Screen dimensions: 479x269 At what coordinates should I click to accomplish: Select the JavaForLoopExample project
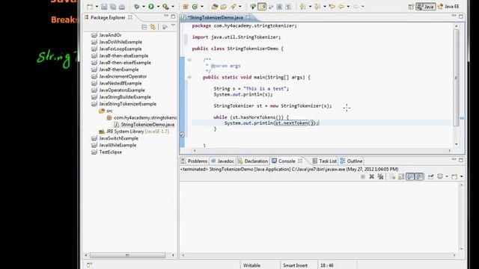117,49
